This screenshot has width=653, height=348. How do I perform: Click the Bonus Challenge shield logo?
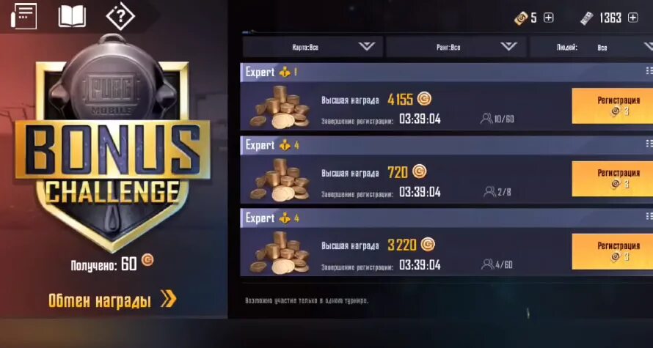(x=112, y=144)
